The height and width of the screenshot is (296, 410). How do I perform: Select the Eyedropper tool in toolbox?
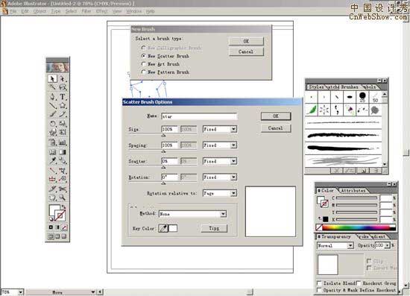[52, 160]
